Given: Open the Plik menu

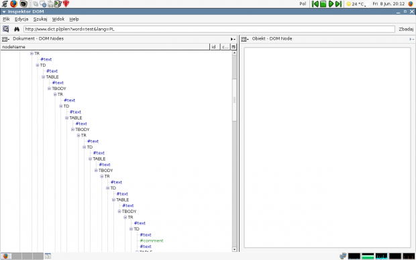Looking at the screenshot, I should (6, 19).
